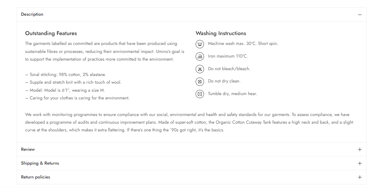The width and height of the screenshot is (374, 188).
Task: Click the "Iron maximum 110°C" text
Action: coord(228,56)
